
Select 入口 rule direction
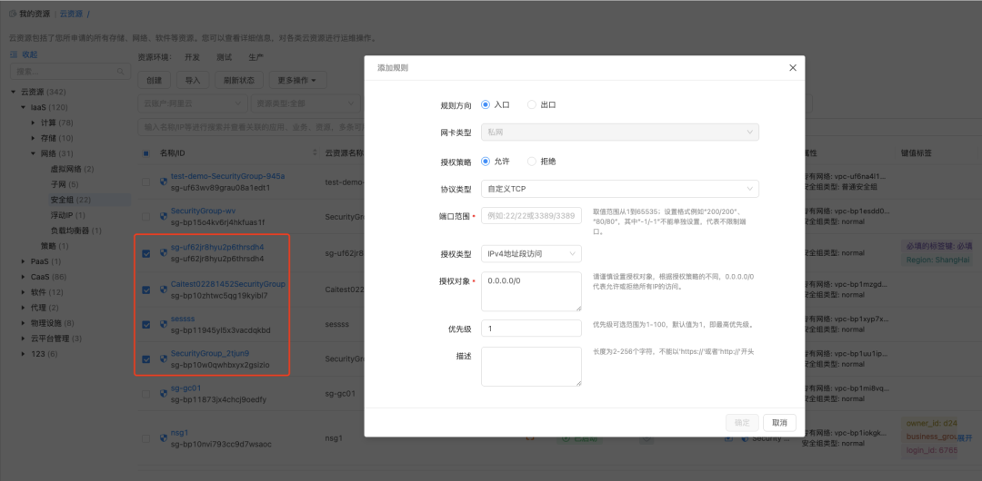click(486, 105)
